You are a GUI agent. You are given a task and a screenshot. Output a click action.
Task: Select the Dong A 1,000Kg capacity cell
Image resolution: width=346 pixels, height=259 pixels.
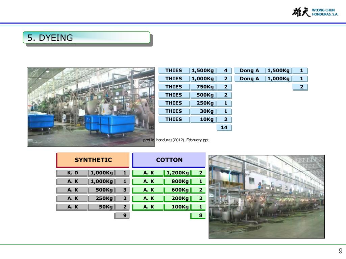[279, 79]
